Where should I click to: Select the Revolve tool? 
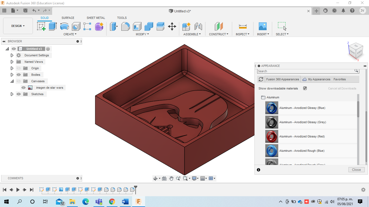click(x=64, y=26)
